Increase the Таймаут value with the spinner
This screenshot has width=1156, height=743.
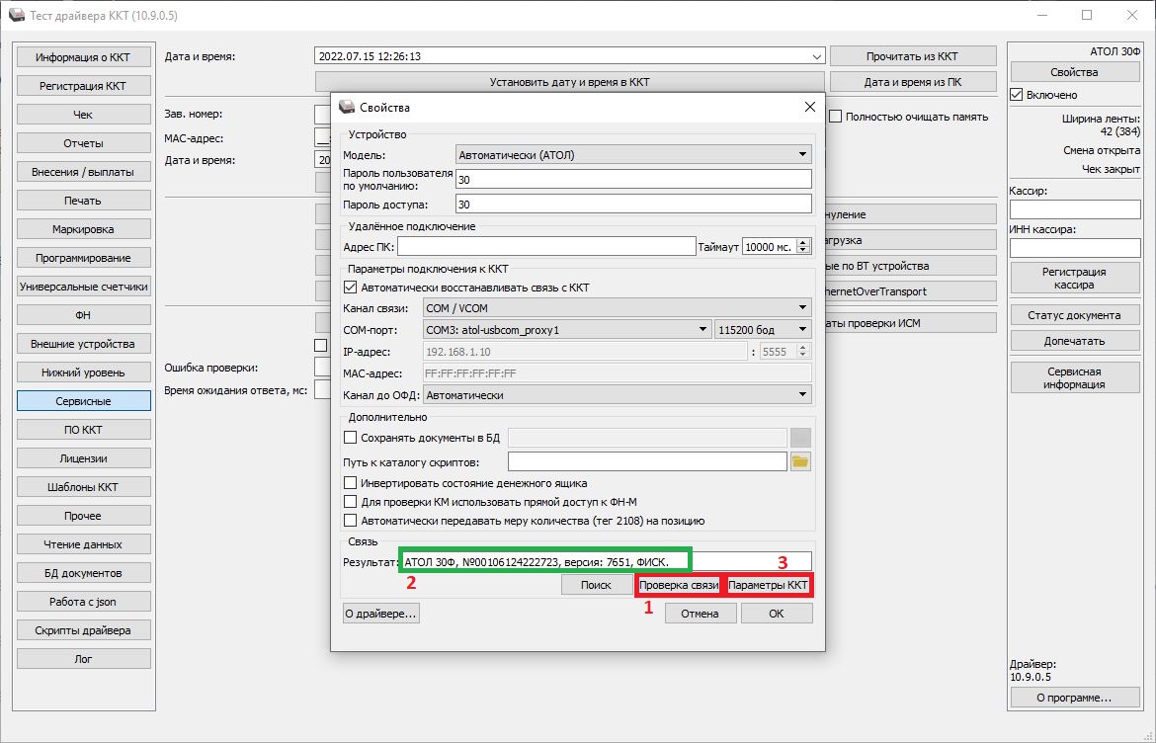803,242
